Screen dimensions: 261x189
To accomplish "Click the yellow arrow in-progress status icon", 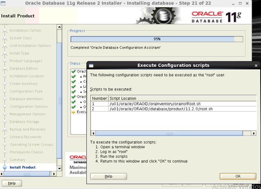I will [x=73, y=112].
